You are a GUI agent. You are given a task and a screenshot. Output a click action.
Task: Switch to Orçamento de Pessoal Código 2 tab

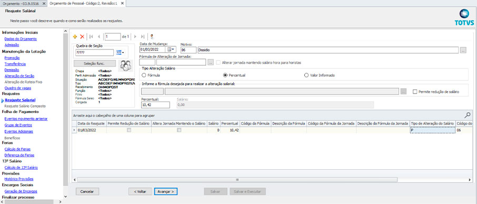(83, 3)
